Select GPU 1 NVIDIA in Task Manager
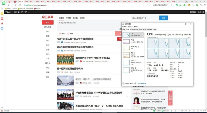The width and height of the screenshot is (207, 113). tap(133, 70)
